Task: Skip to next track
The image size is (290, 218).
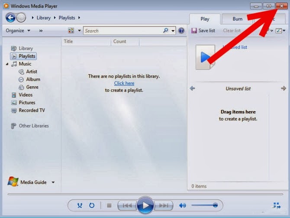Action: tap(164, 205)
